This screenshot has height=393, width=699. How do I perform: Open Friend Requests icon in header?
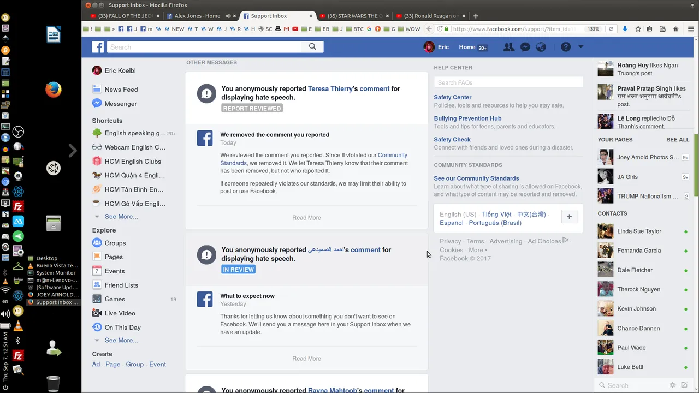(509, 47)
